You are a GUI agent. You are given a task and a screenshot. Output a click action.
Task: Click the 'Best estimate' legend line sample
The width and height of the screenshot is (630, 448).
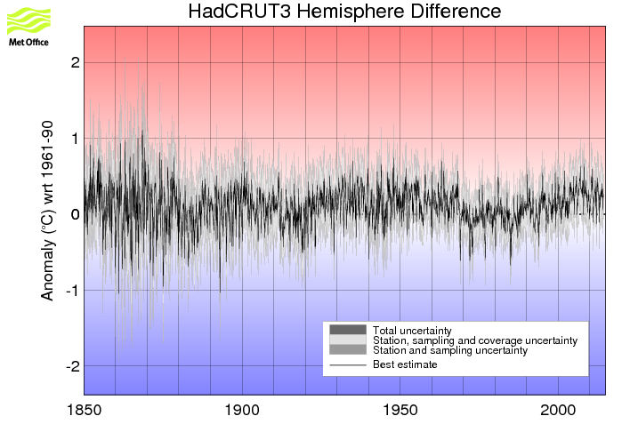348,365
